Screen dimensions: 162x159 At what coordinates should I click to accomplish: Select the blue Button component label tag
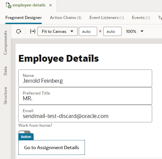pyautogui.click(x=26, y=137)
